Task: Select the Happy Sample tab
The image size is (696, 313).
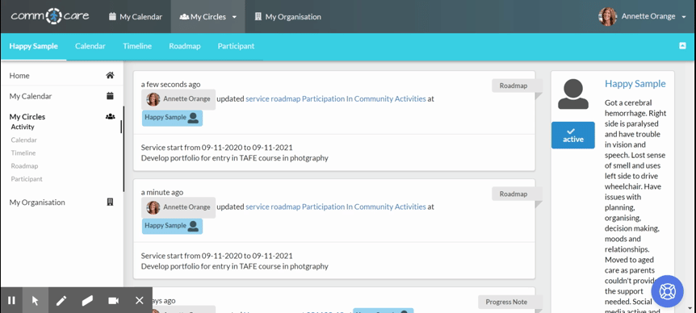Action: tap(33, 46)
